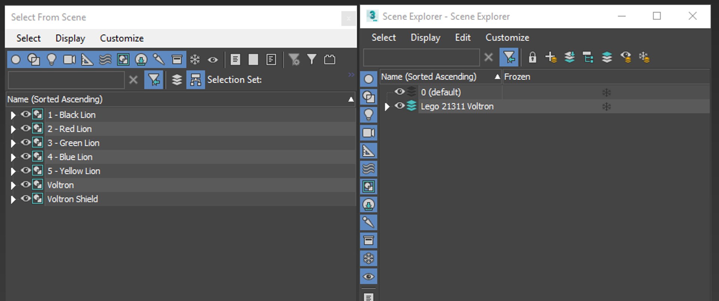Toggle XRefs filter in Select From Scene toolbar
This screenshot has height=301, width=719.
pos(141,59)
